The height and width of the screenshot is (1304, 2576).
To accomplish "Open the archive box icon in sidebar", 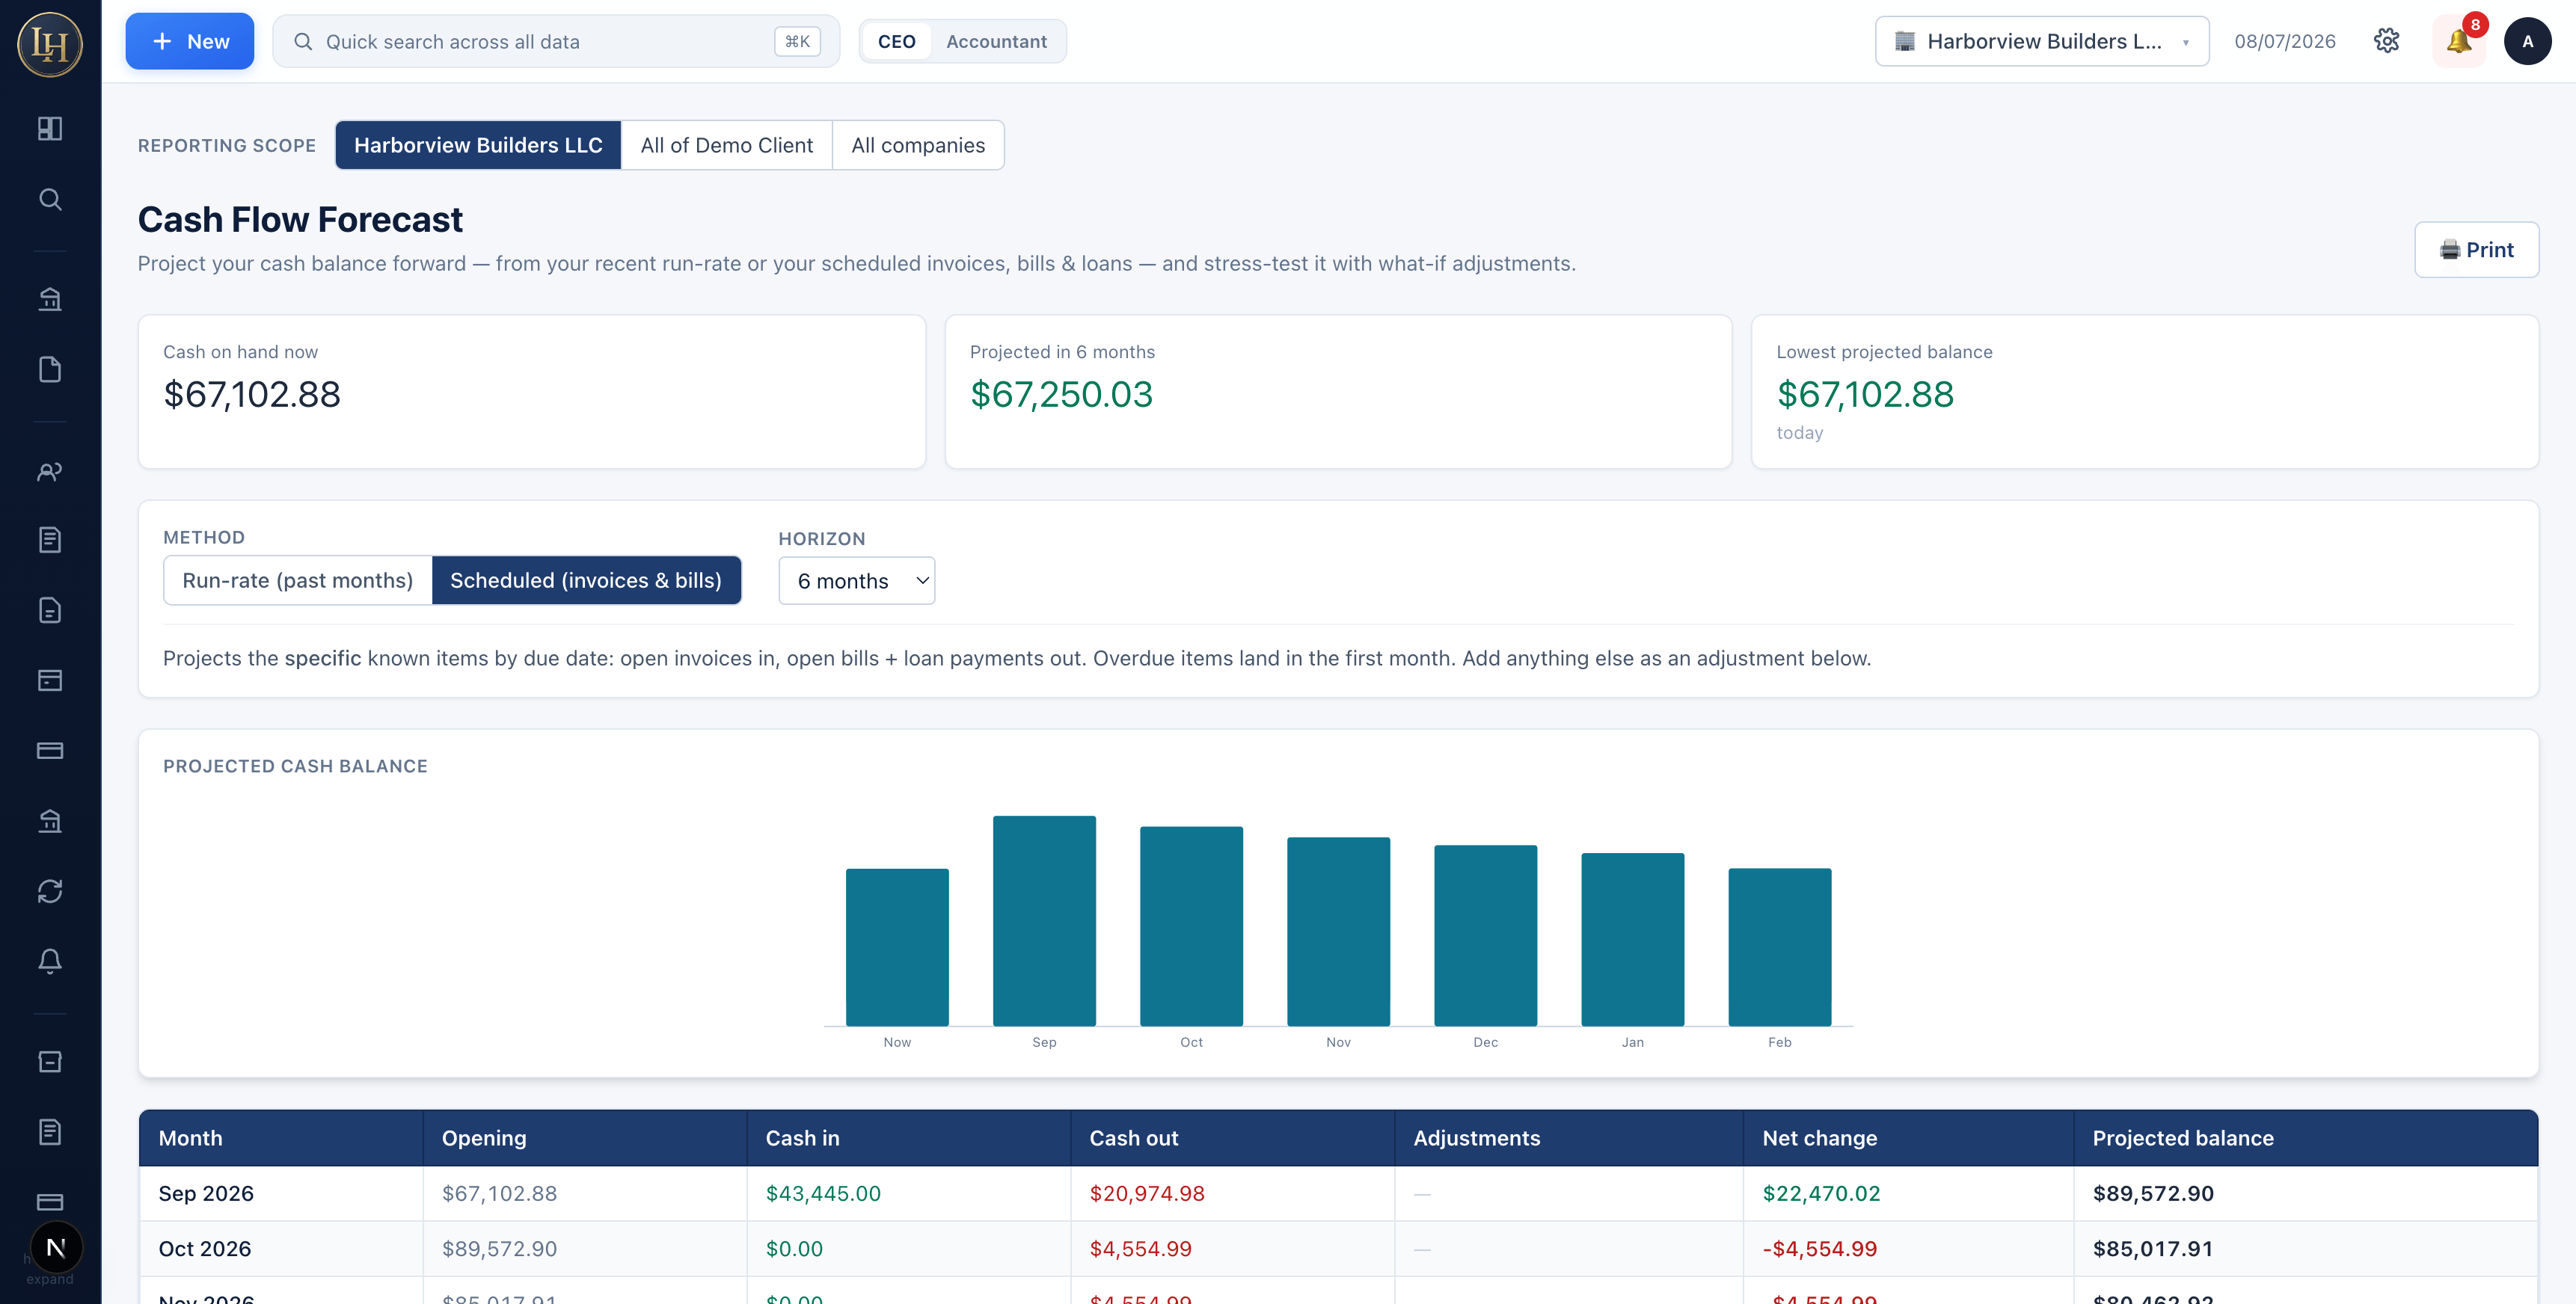I will point(50,1061).
